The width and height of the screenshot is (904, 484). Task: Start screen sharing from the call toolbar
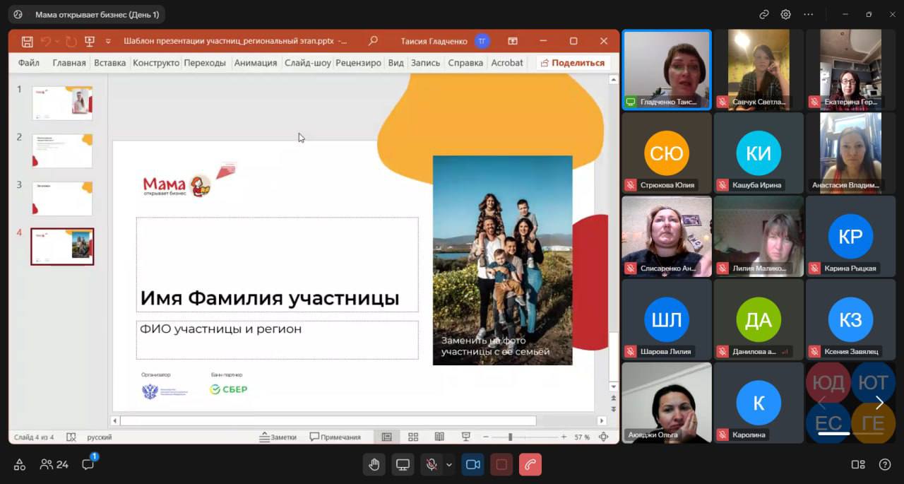[402, 464]
